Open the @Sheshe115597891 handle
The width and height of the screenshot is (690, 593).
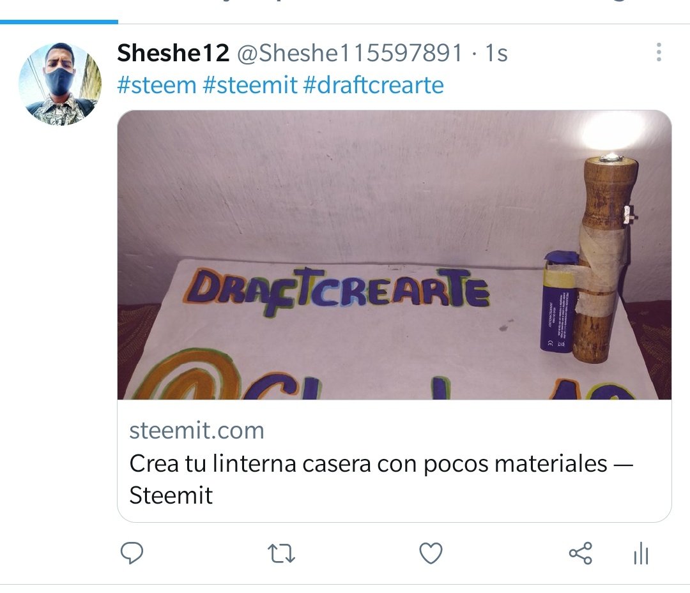(350, 53)
